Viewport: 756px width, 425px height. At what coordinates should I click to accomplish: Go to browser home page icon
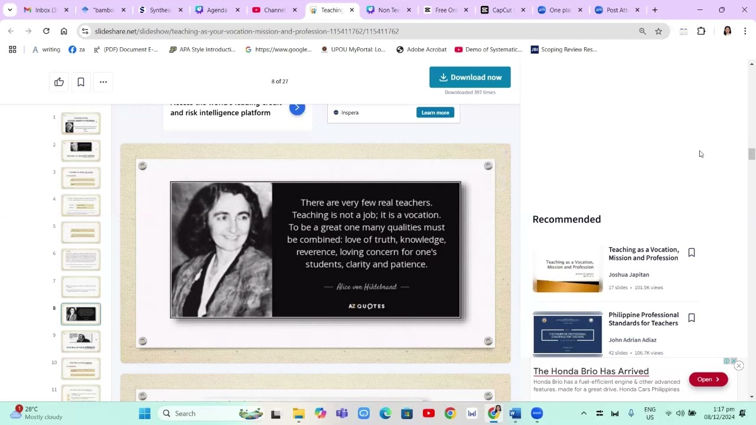point(64,31)
